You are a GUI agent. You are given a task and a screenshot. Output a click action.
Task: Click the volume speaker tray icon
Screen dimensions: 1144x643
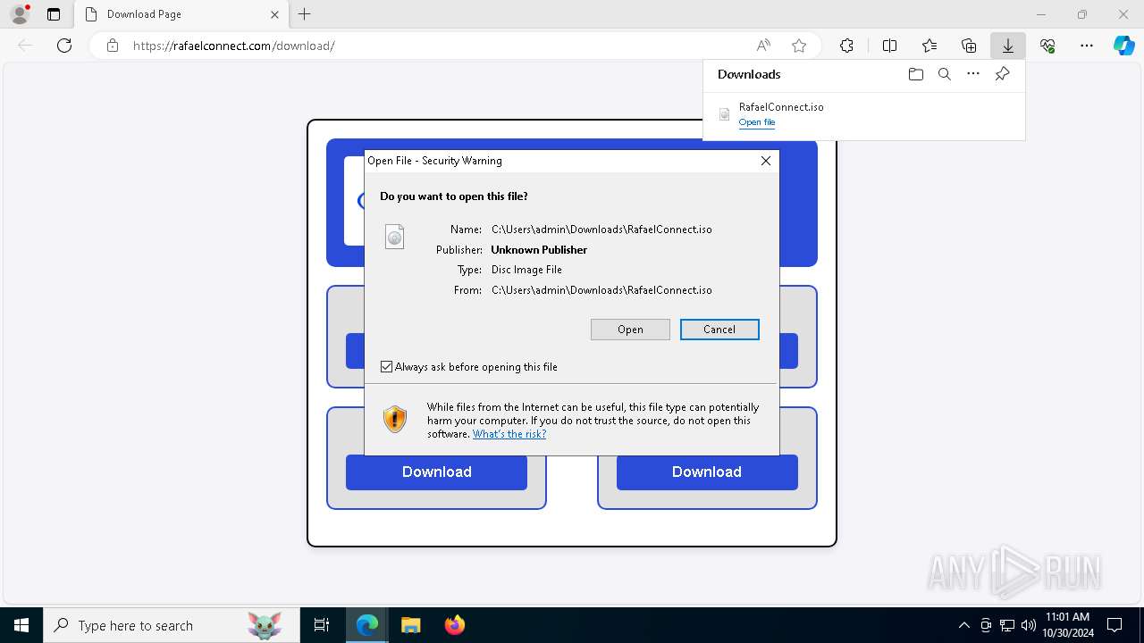(1029, 625)
